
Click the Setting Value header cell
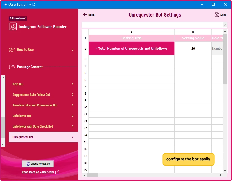click(x=193, y=38)
